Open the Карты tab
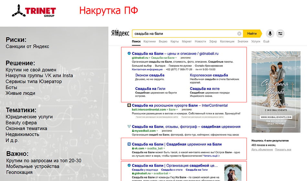This screenshot has height=181, width=307. coord(175,41)
